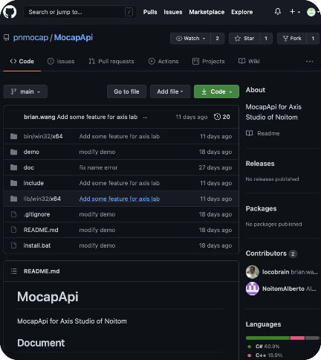Click the Go to file button
This screenshot has width=321, height=360.
126,91
